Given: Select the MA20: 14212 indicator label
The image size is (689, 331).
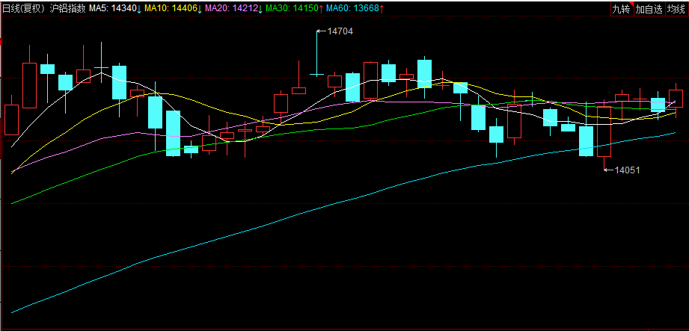Looking at the screenshot, I should point(233,8).
